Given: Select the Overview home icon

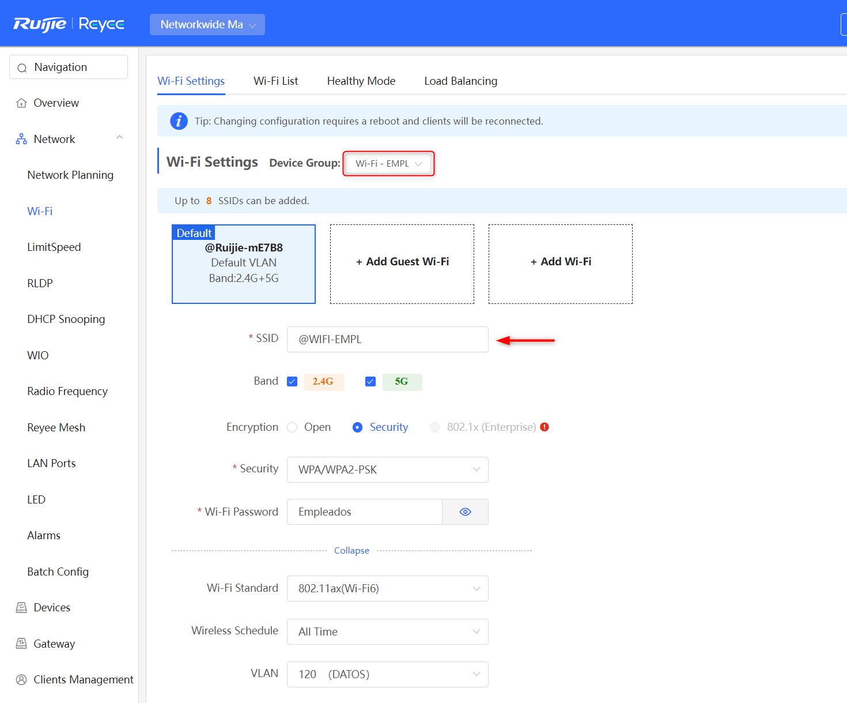Looking at the screenshot, I should point(21,102).
